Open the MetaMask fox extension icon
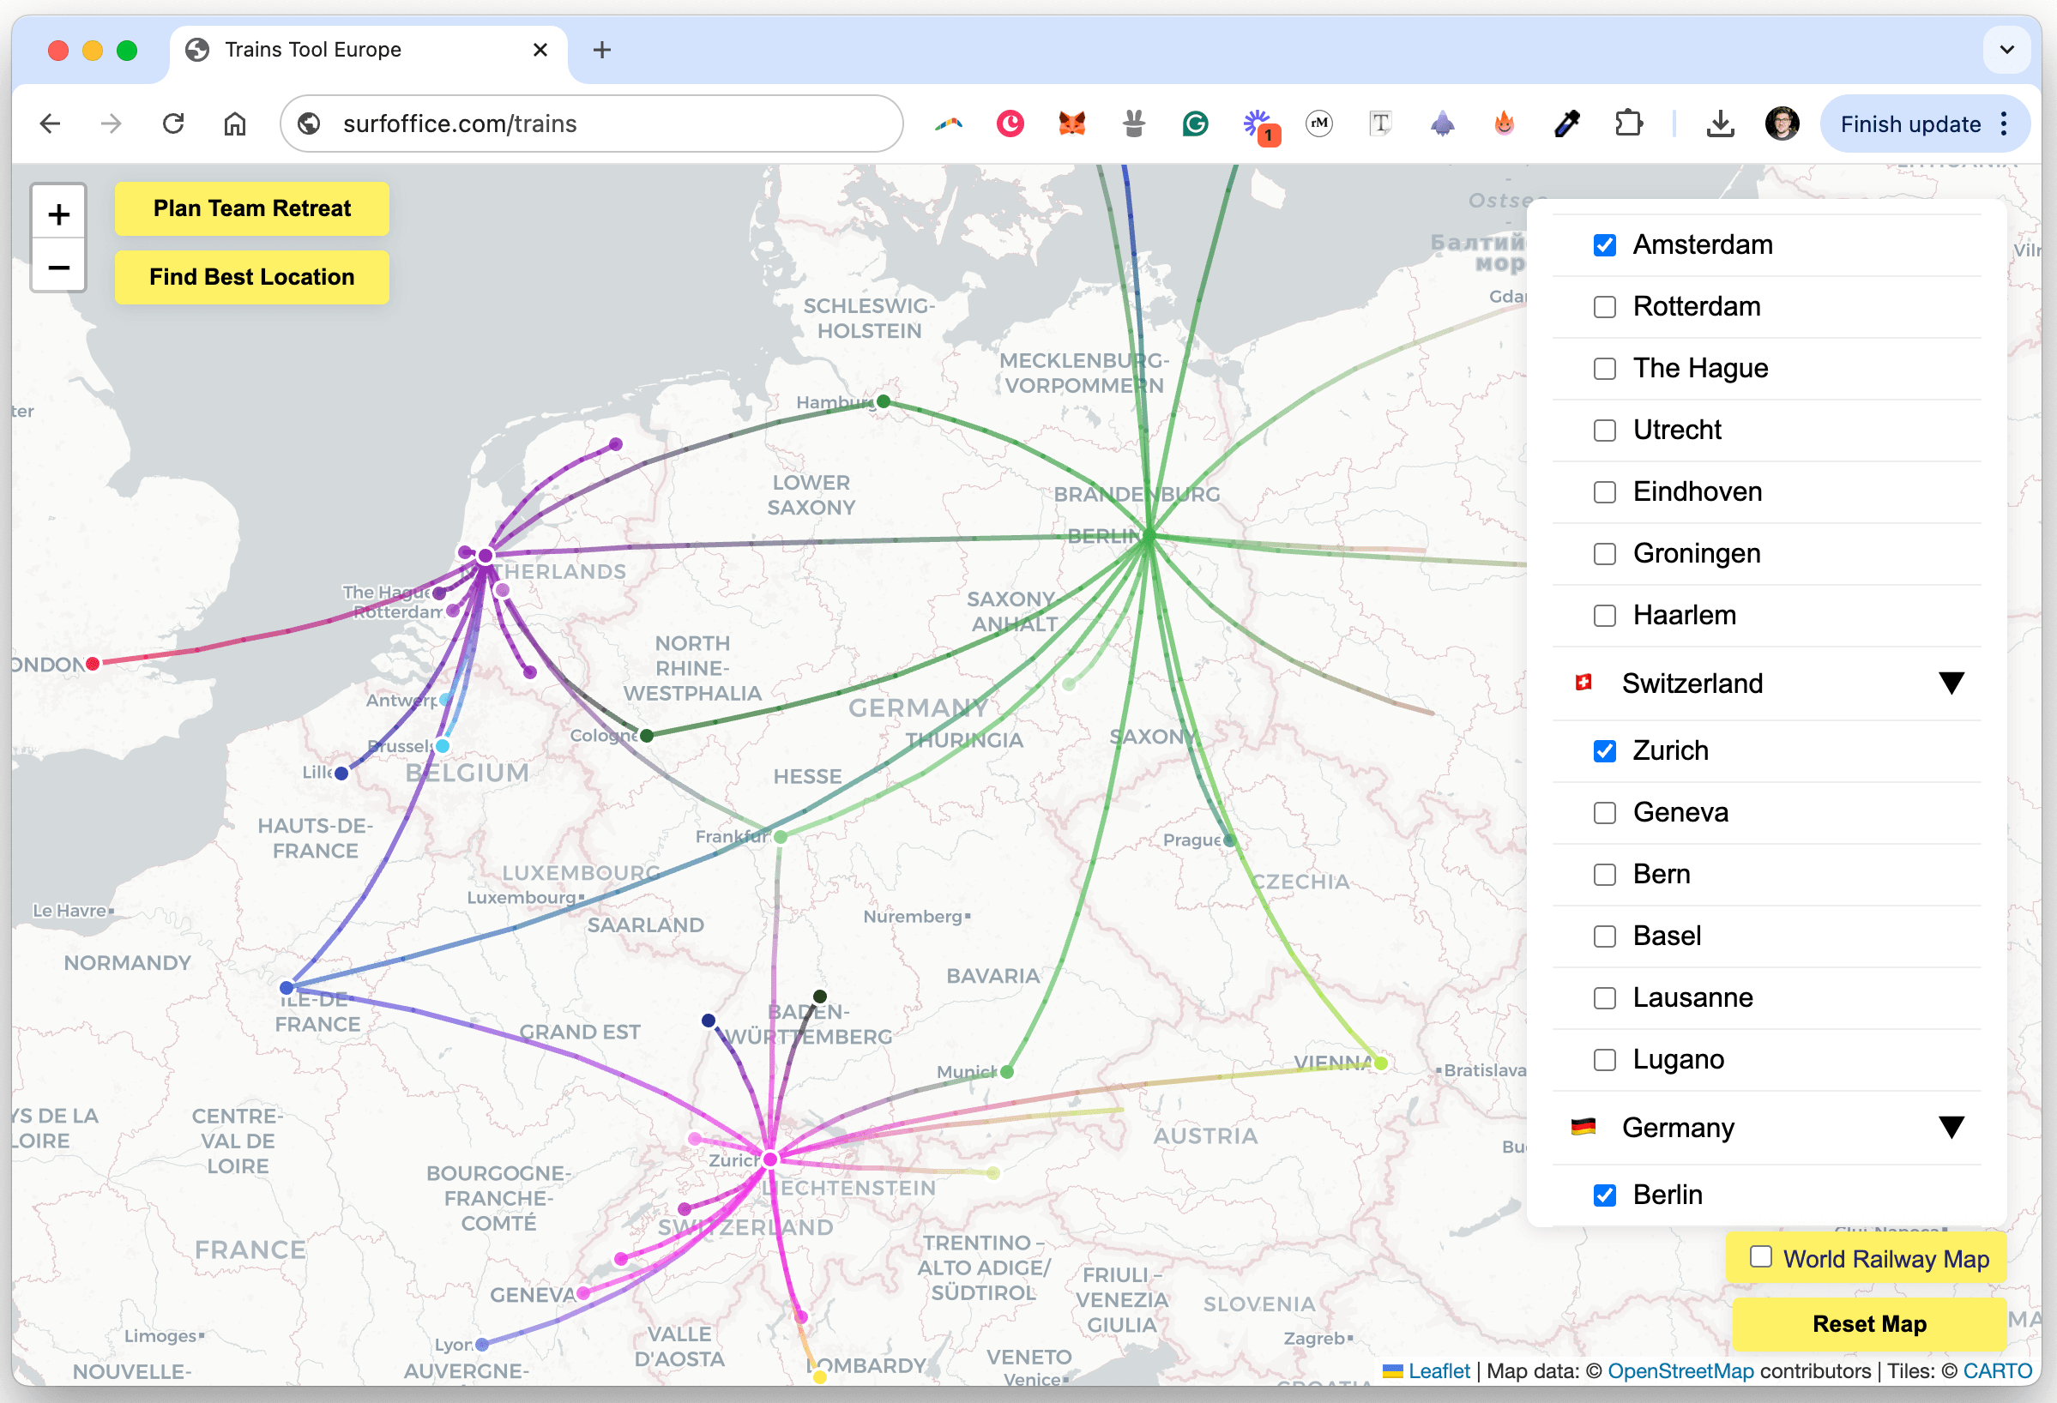Screen dimensions: 2057x1403 pyautogui.click(x=1072, y=123)
